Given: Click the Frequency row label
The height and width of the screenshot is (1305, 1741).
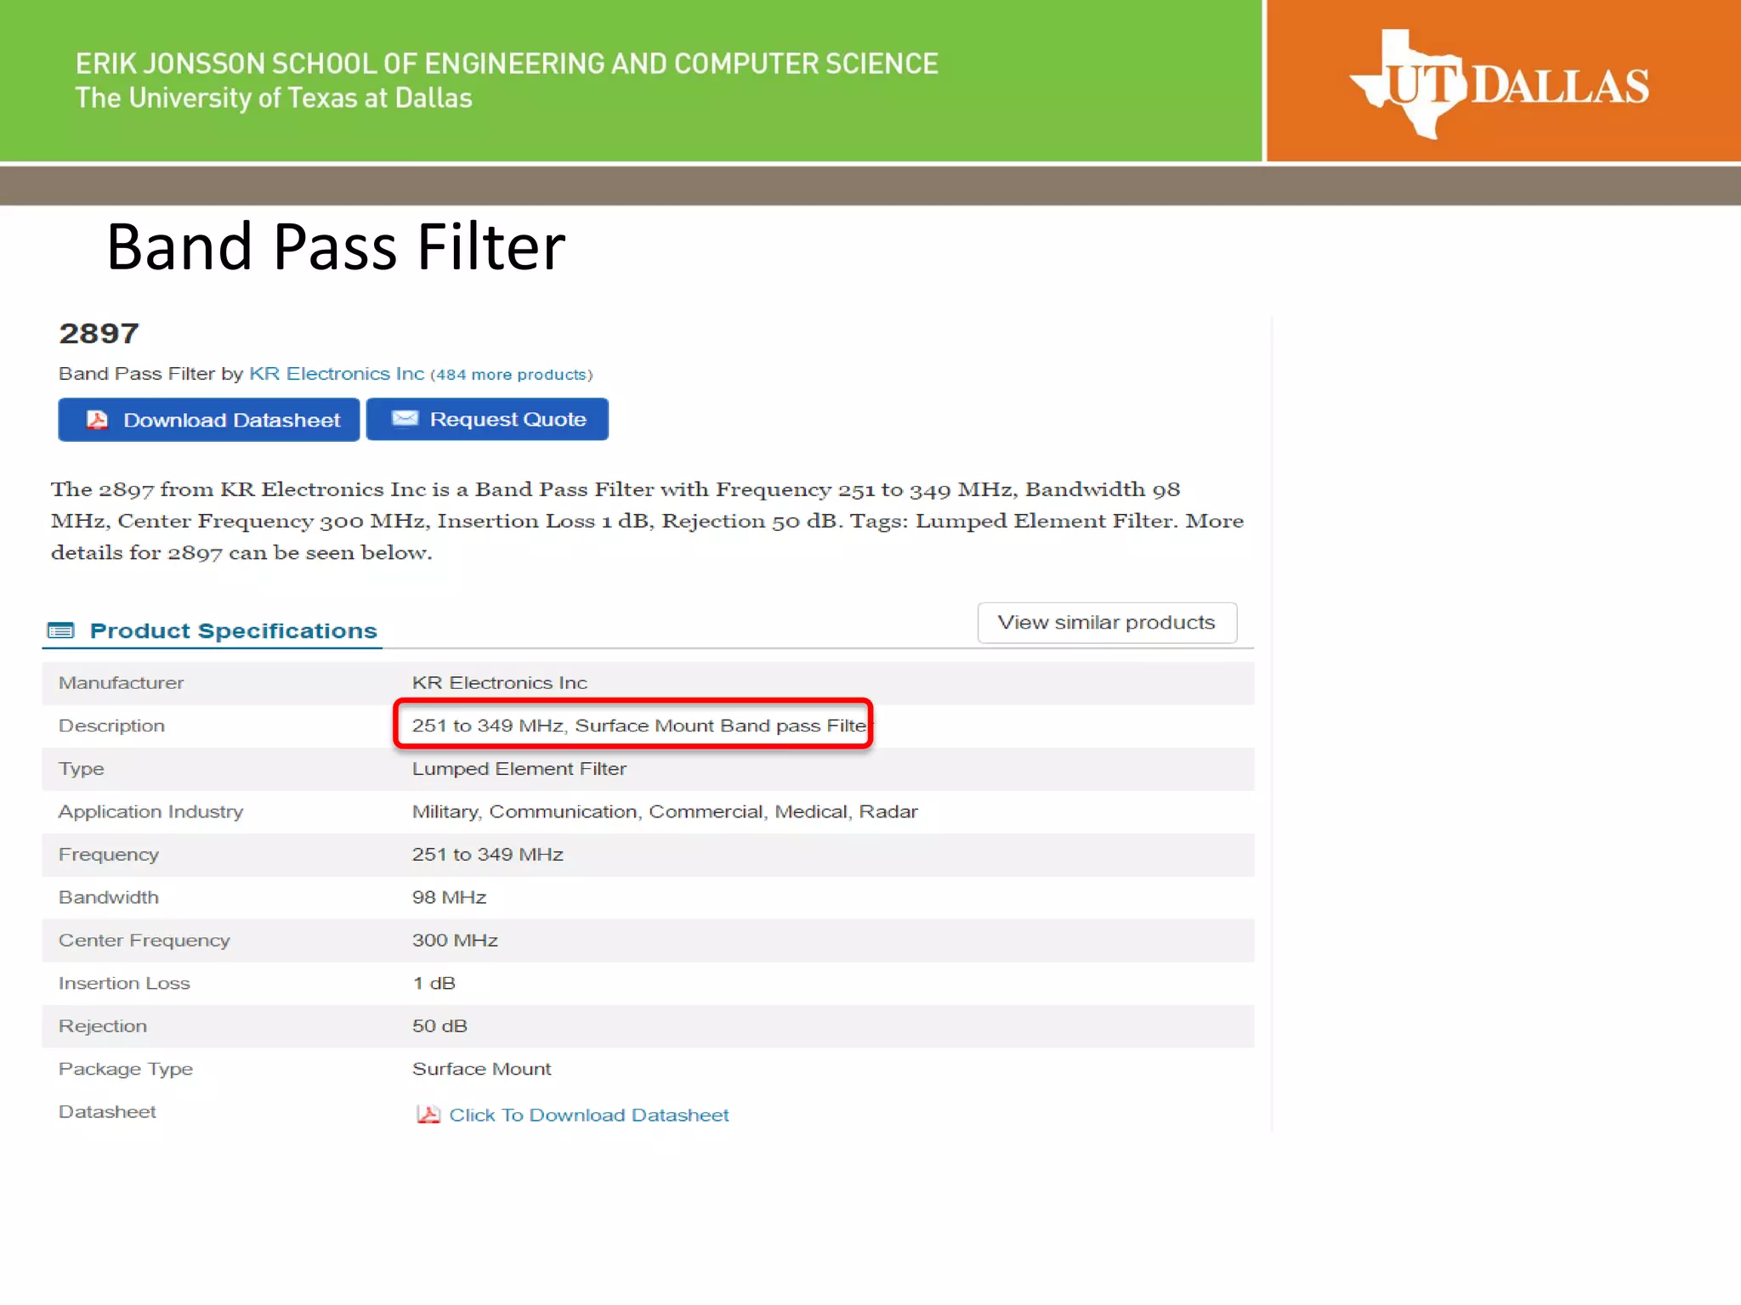Looking at the screenshot, I should pyautogui.click(x=109, y=856).
